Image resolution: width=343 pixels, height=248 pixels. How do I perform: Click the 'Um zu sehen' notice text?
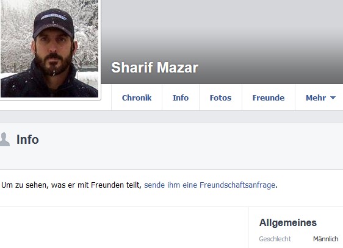click(71, 185)
